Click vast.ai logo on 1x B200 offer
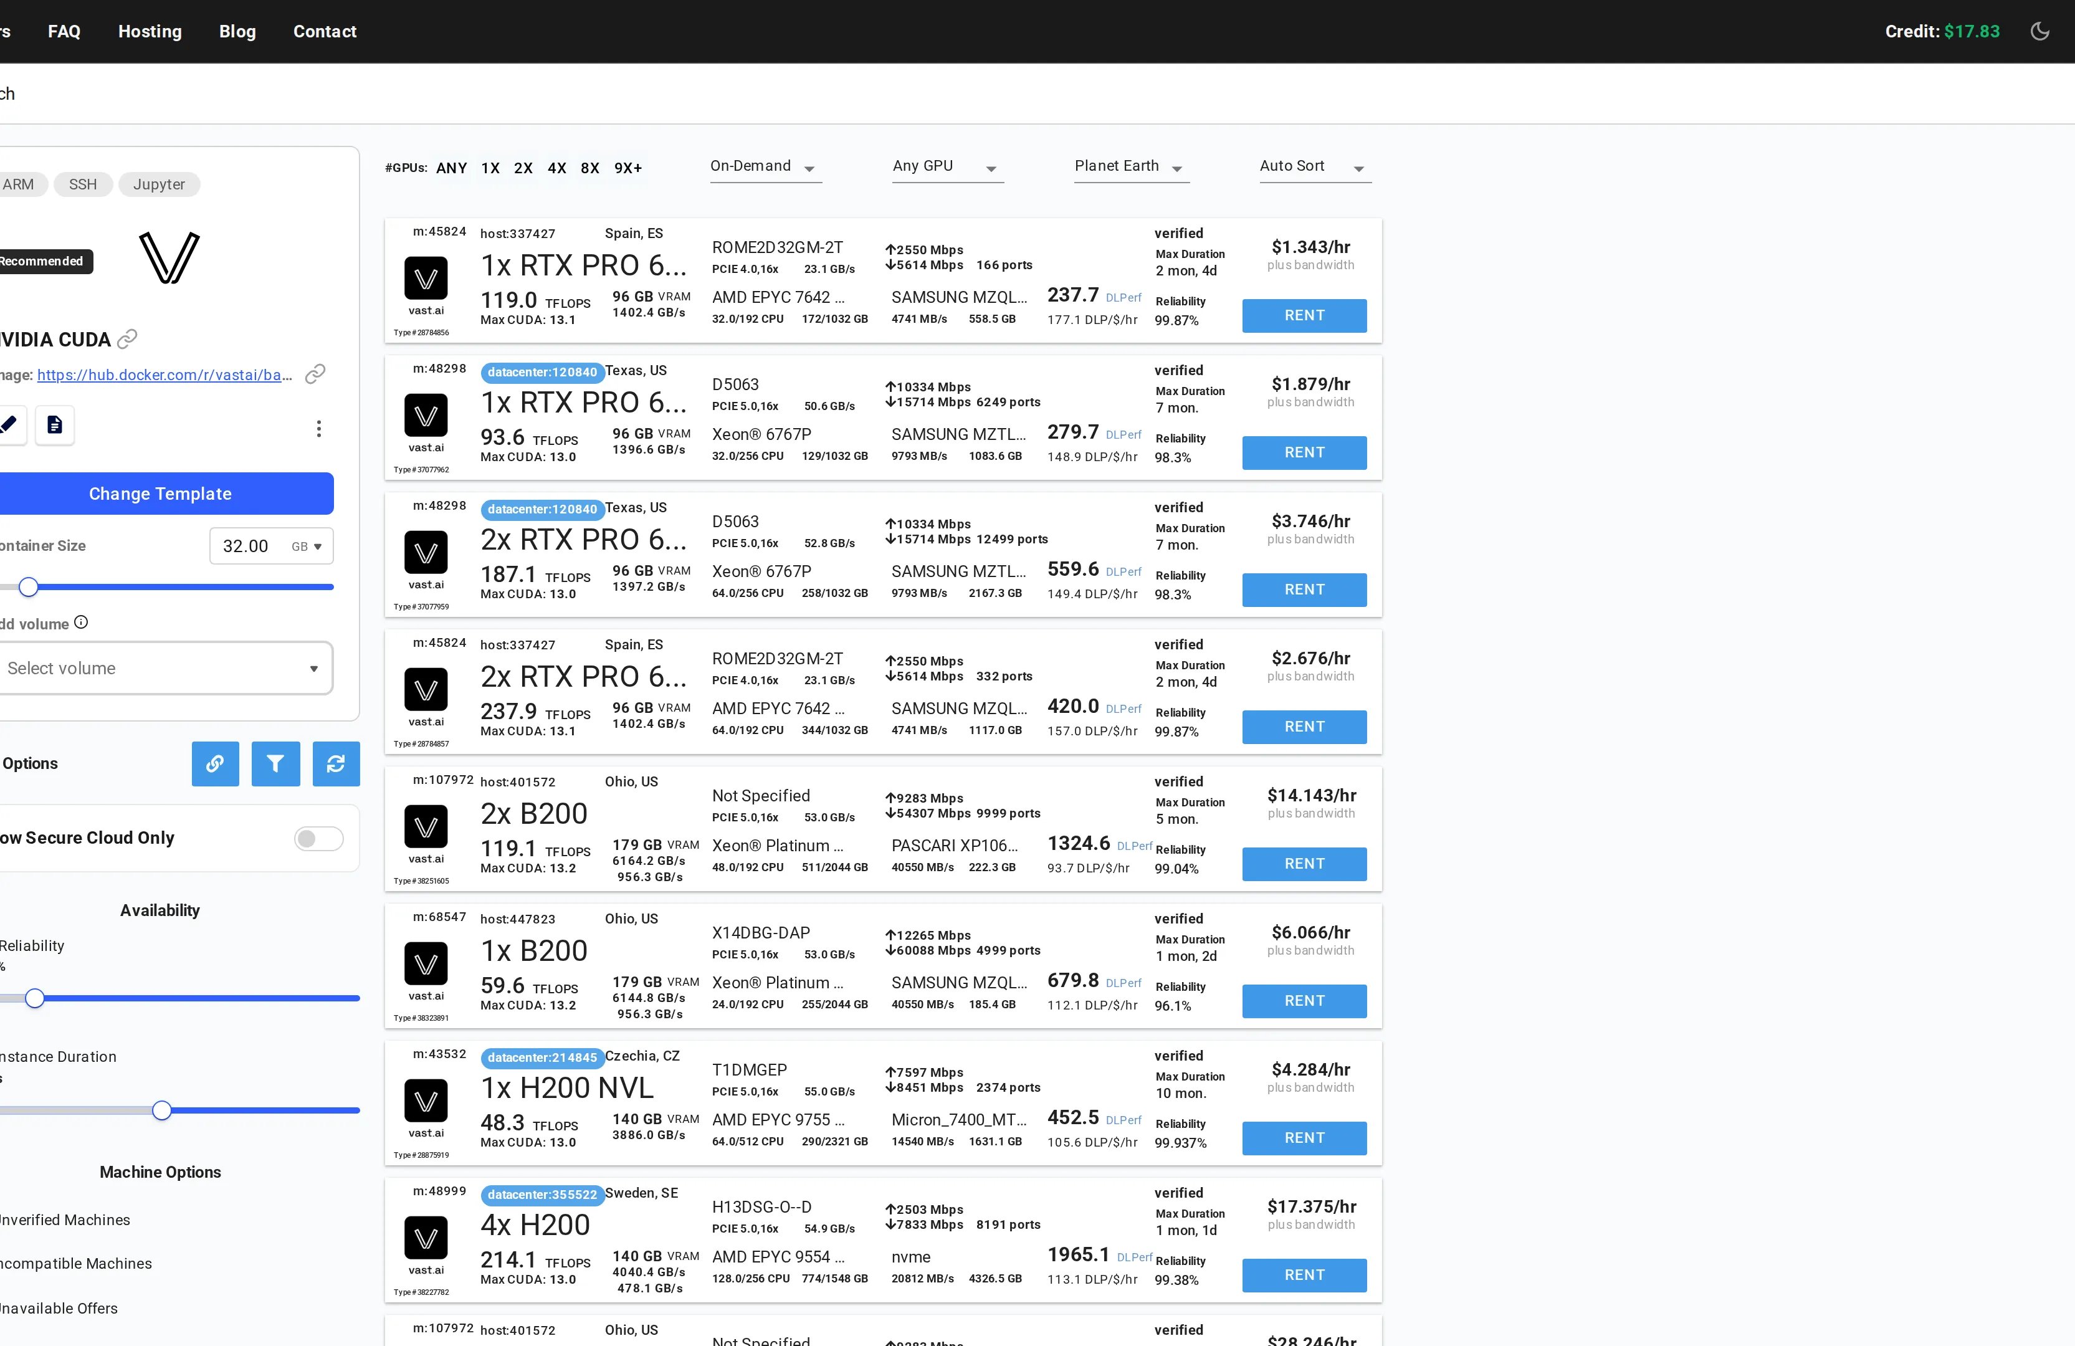 point(426,964)
